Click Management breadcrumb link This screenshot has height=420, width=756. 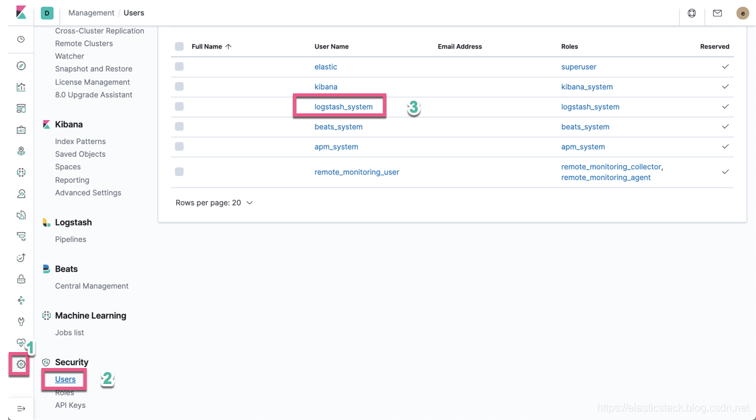point(91,13)
